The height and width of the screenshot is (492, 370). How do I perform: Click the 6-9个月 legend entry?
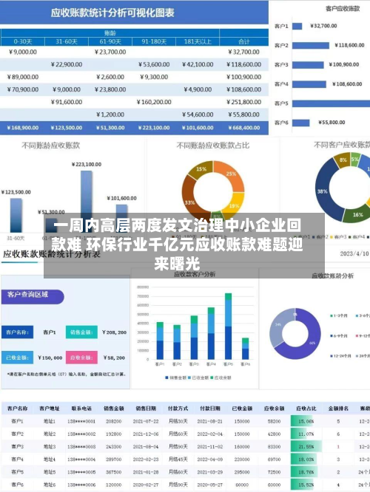pyautogui.click(x=339, y=335)
